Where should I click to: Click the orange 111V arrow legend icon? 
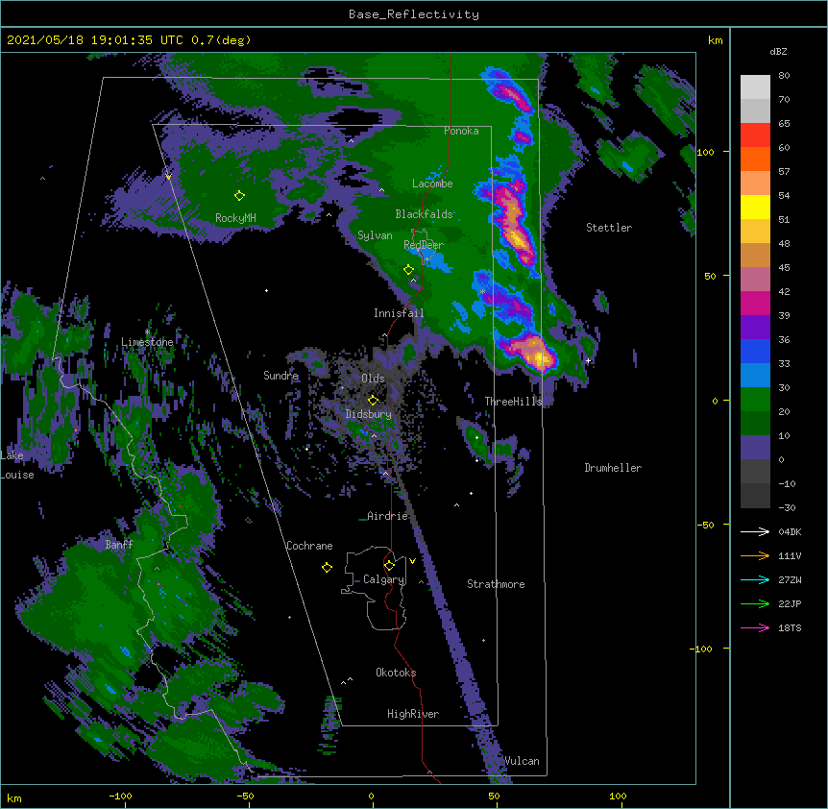[x=755, y=555]
